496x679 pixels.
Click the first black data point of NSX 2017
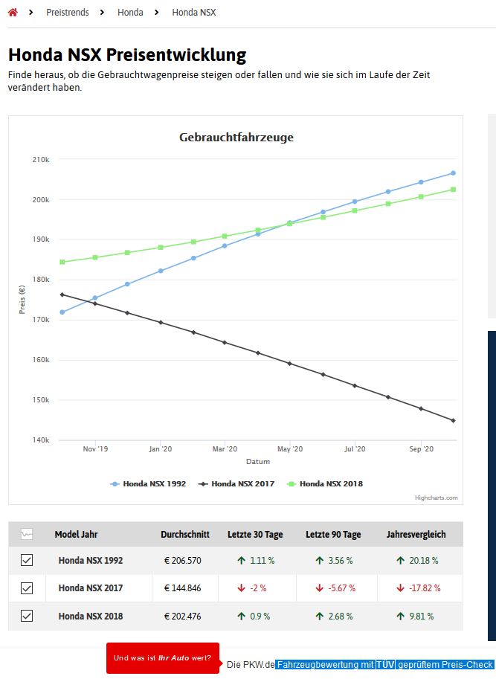point(62,295)
